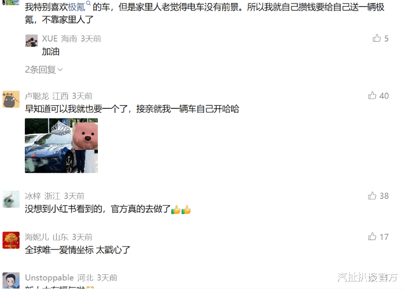
Task: Like 海妮儿's comment showing 17 likes
Action: click(372, 236)
